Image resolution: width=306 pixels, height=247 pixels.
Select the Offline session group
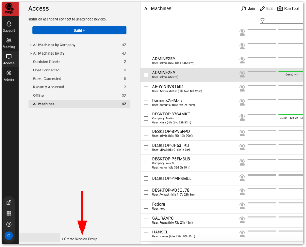point(38,96)
